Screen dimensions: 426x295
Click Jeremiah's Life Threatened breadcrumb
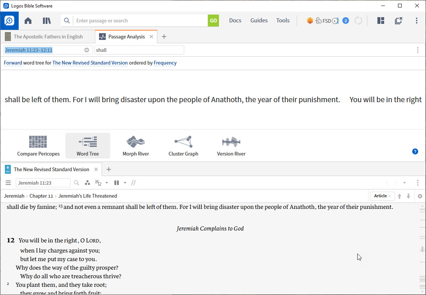(88, 196)
